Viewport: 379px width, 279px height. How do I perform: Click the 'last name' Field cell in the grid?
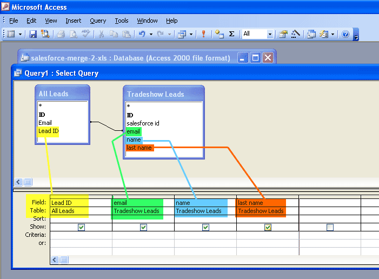pyautogui.click(x=268, y=203)
